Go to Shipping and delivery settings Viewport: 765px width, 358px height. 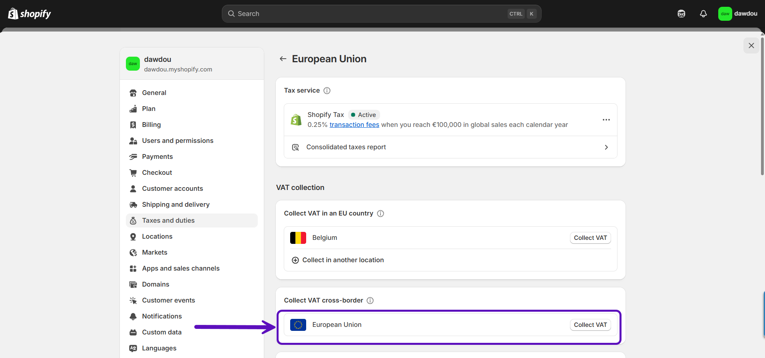click(x=175, y=204)
